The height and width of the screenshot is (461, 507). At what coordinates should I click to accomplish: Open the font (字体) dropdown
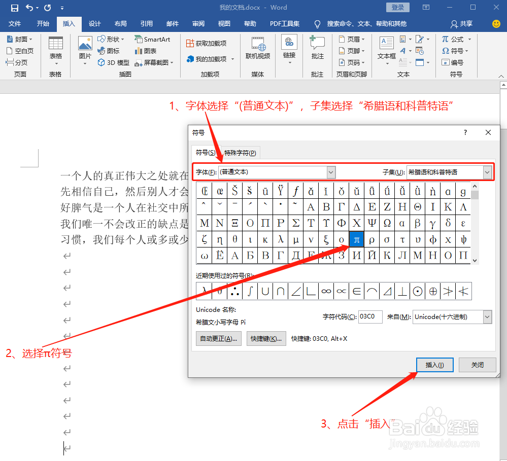point(331,172)
